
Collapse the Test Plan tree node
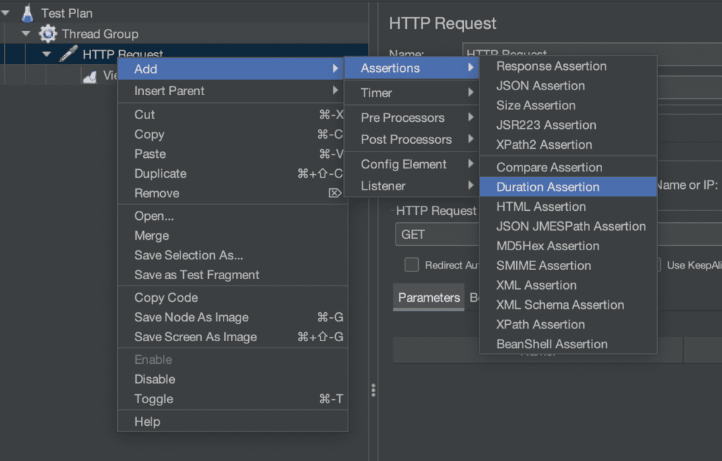coord(6,13)
